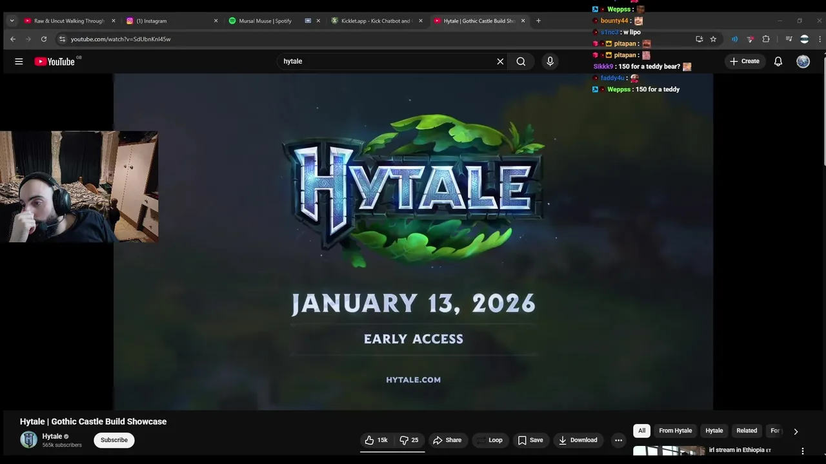Open the Chrome profile avatar
826x464 pixels.
click(804, 39)
